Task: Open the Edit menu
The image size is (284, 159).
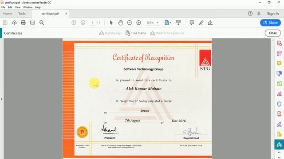Action: [10, 7]
